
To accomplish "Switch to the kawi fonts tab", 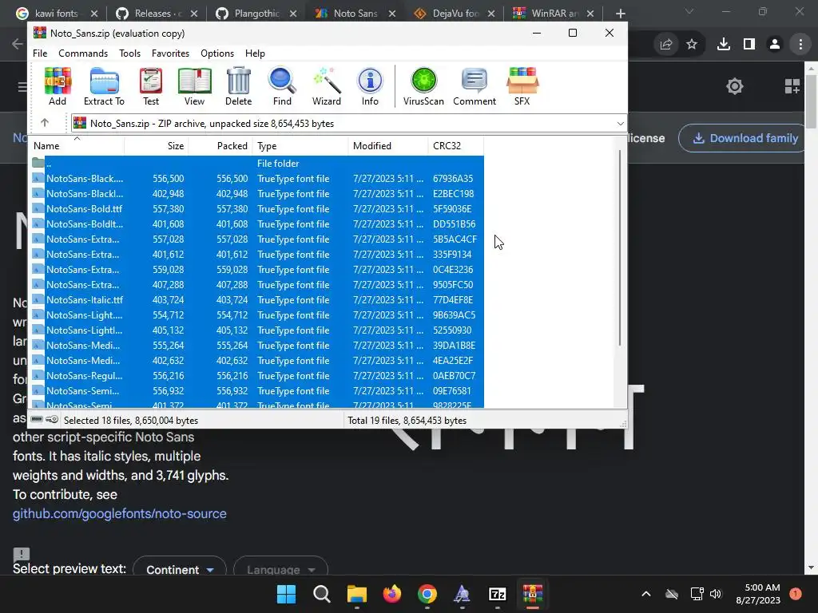I will click(57, 14).
